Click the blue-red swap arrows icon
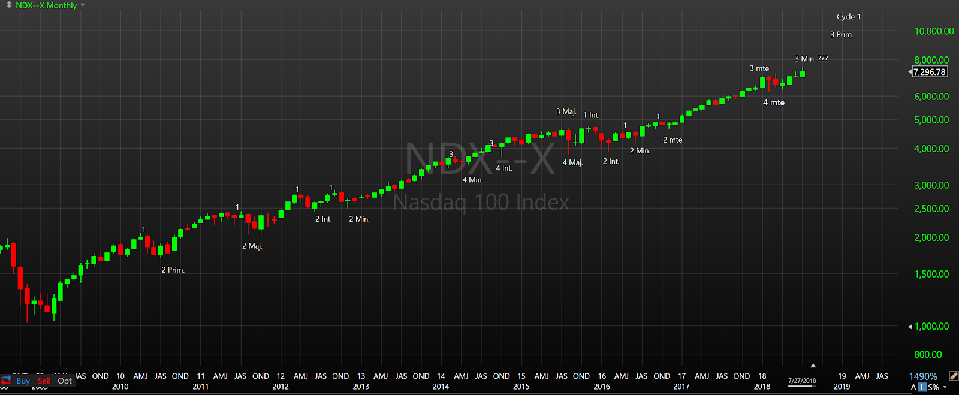Viewport: 959px width, 395px height. click(x=7, y=381)
